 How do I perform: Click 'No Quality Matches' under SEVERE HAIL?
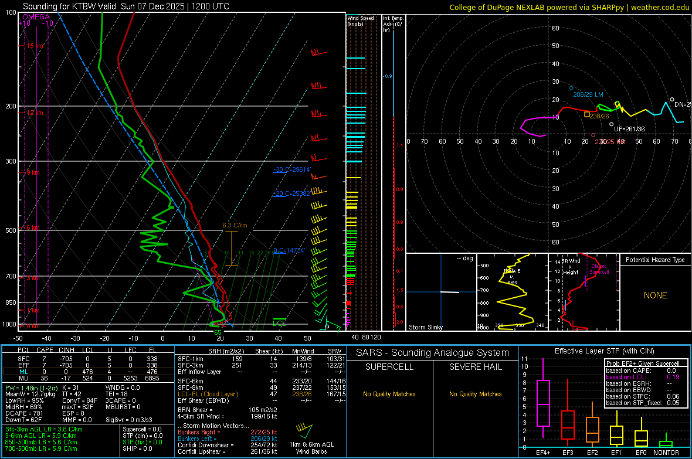pos(475,394)
